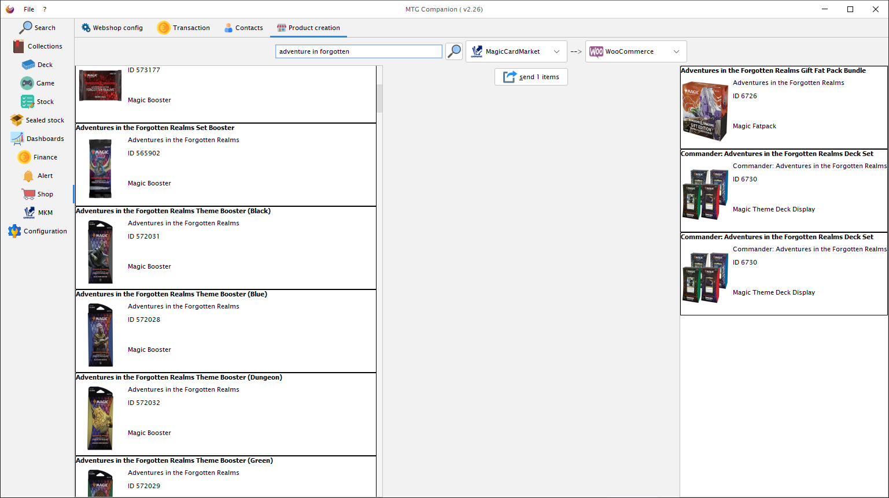Open the Alert section

[x=37, y=176]
